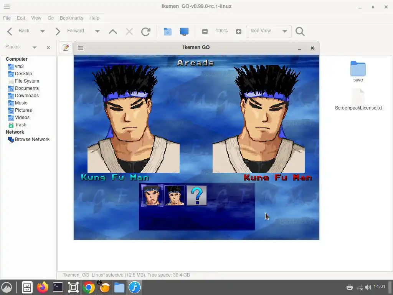Open the system launcher menu in taskbar
Screen dimensions: 393x295
coord(7,287)
